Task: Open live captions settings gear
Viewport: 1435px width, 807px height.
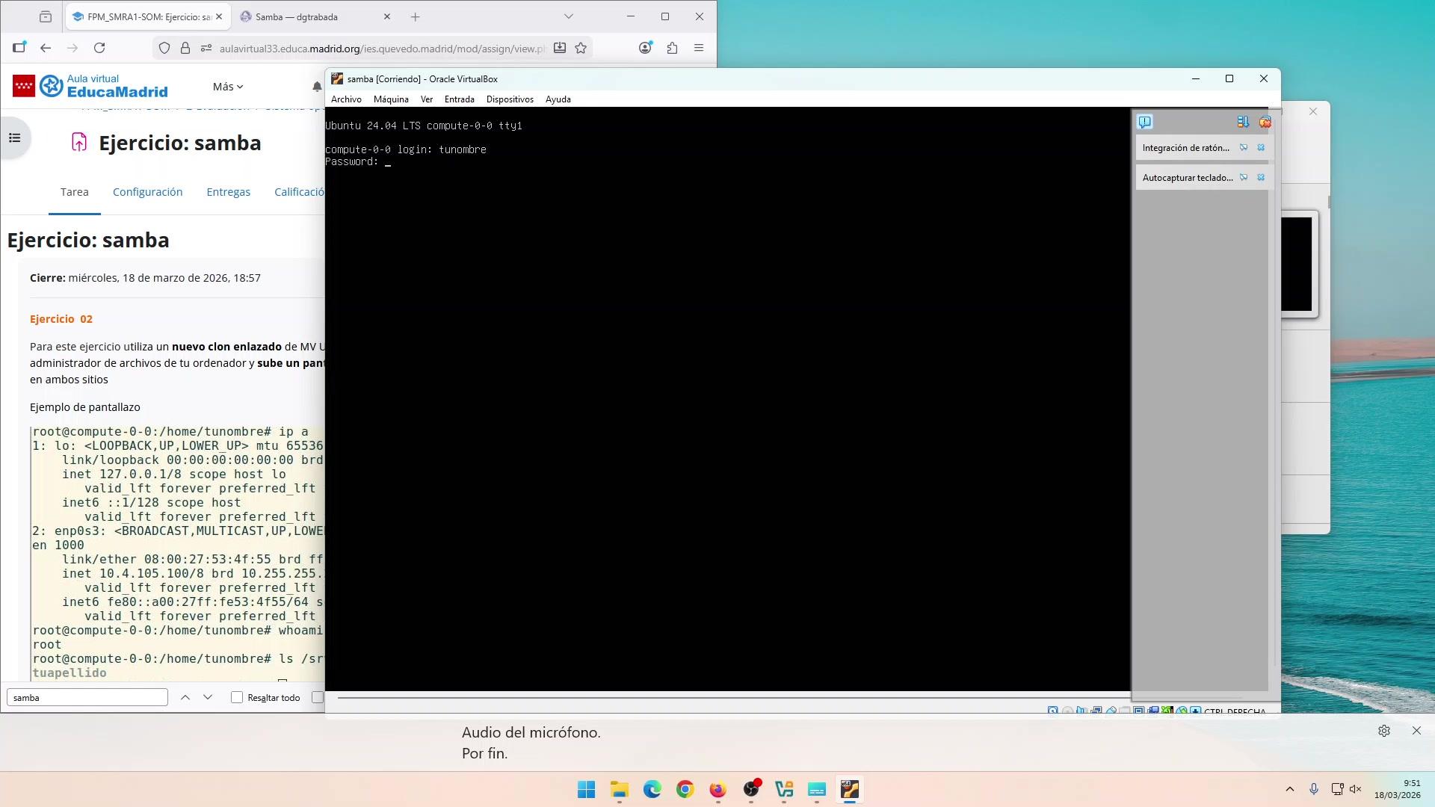Action: click(x=1384, y=731)
